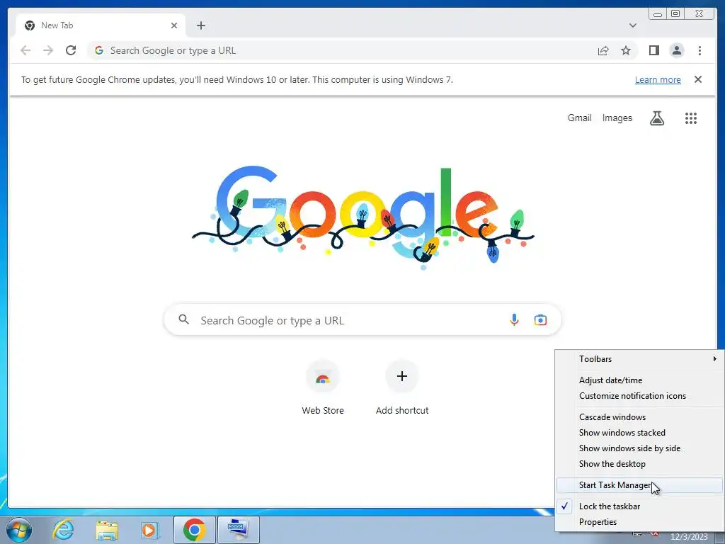Open a new tab with the plus button
Image resolution: width=725 pixels, height=544 pixels.
tap(200, 25)
